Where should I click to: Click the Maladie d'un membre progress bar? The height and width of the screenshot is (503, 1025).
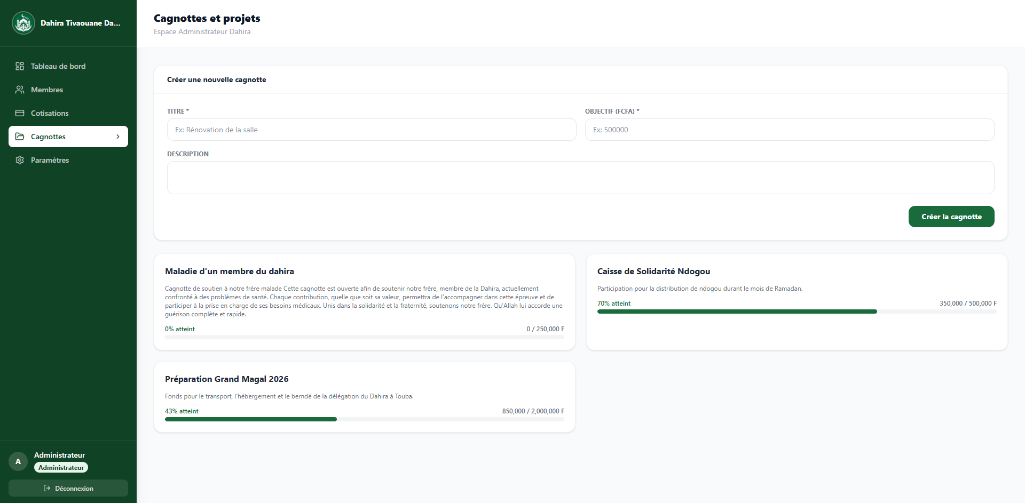[x=365, y=337]
